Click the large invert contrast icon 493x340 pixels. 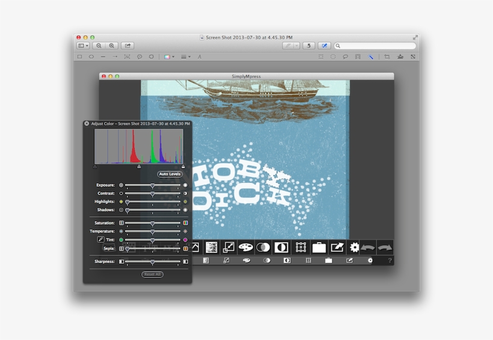[281, 247]
